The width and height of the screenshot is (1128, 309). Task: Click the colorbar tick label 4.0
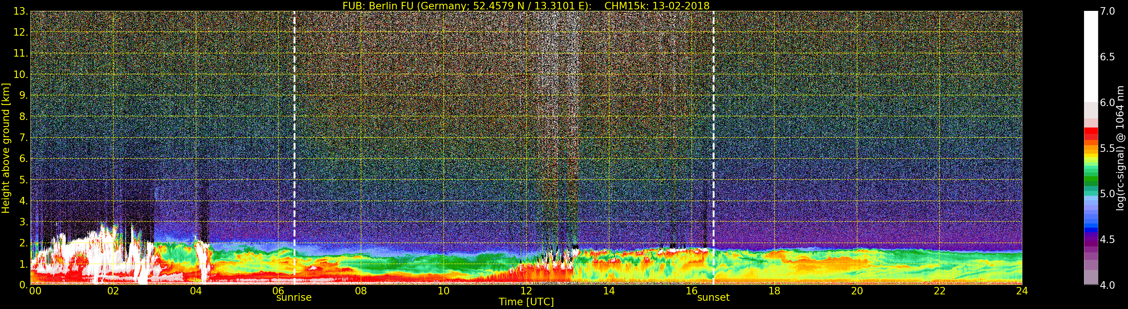(x=1107, y=285)
